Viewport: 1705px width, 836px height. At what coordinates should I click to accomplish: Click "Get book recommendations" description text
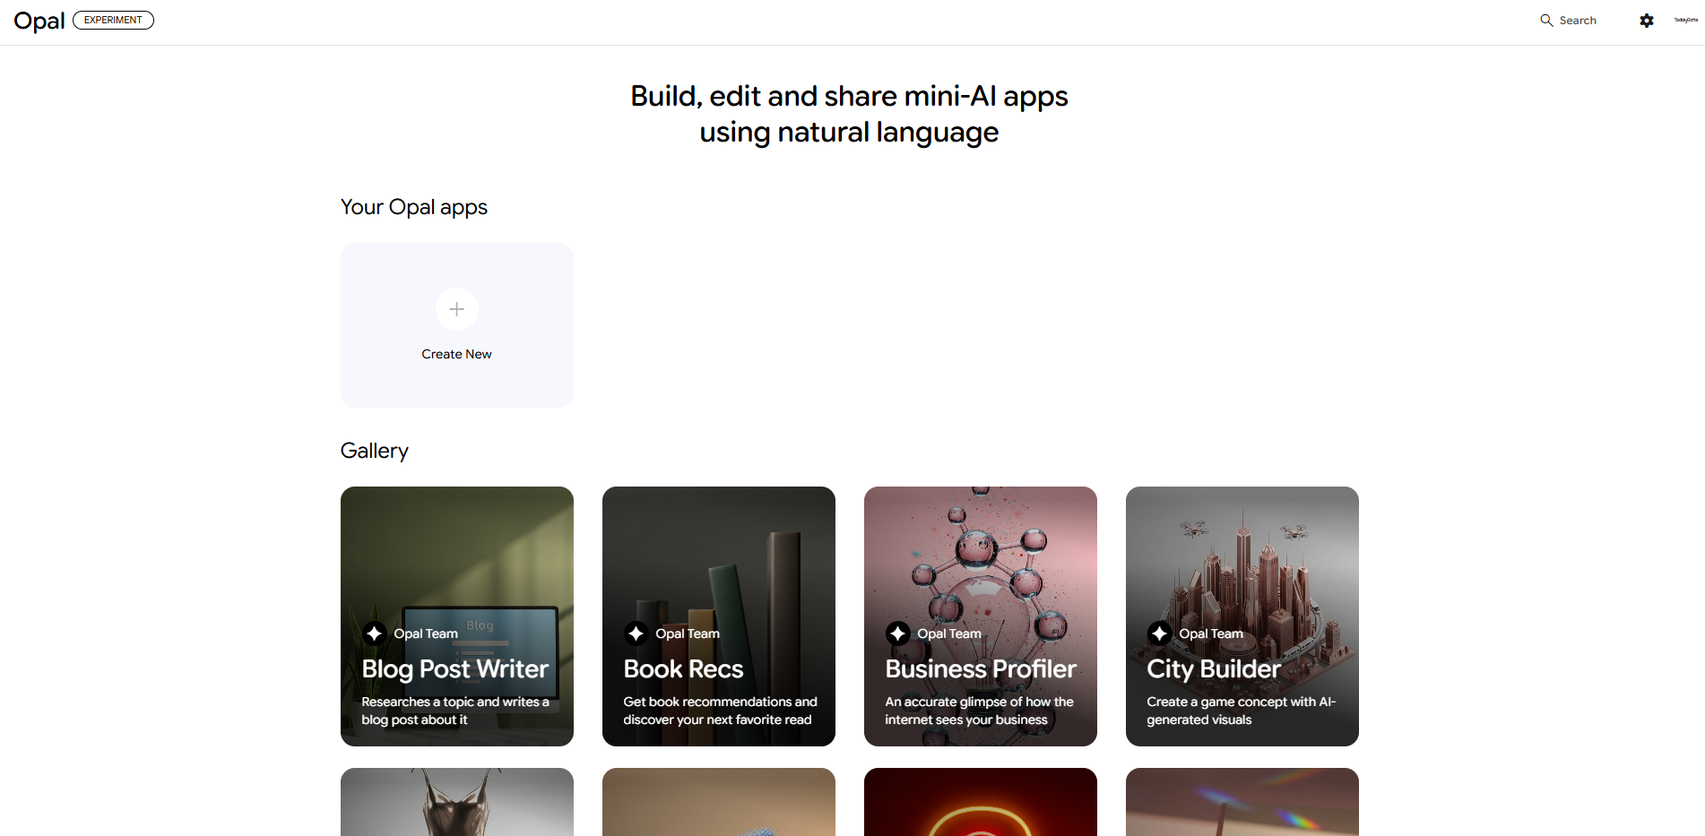(x=720, y=711)
